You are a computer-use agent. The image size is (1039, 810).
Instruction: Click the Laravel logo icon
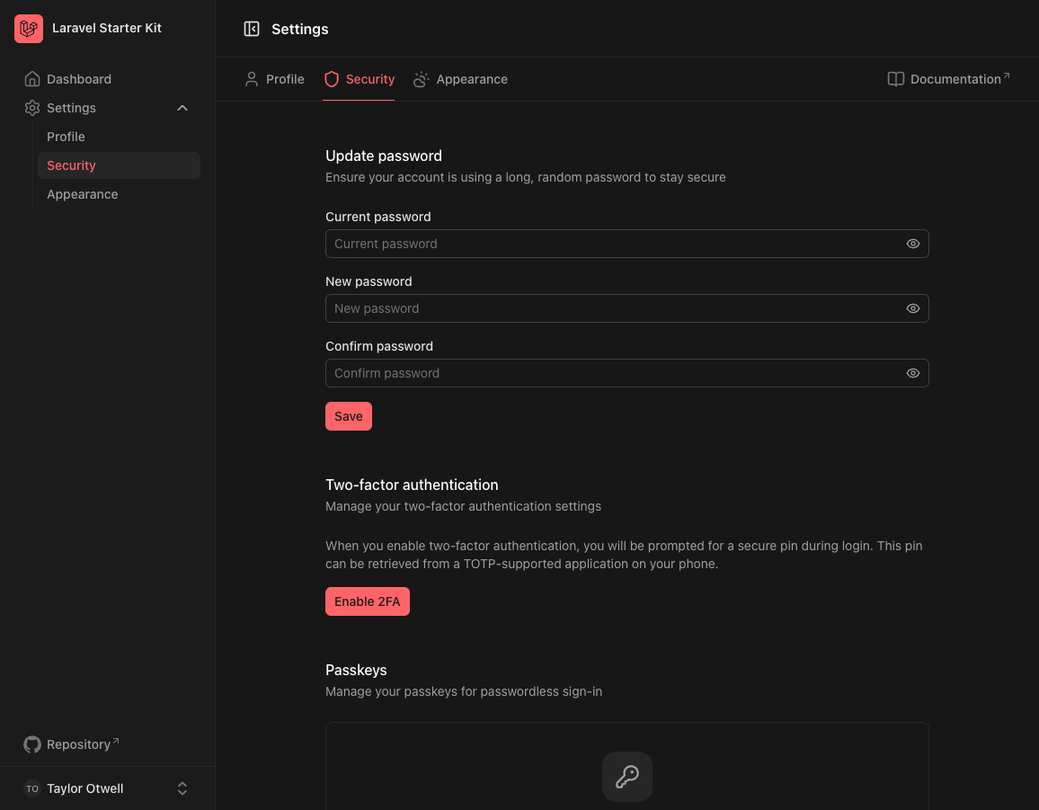pyautogui.click(x=29, y=29)
